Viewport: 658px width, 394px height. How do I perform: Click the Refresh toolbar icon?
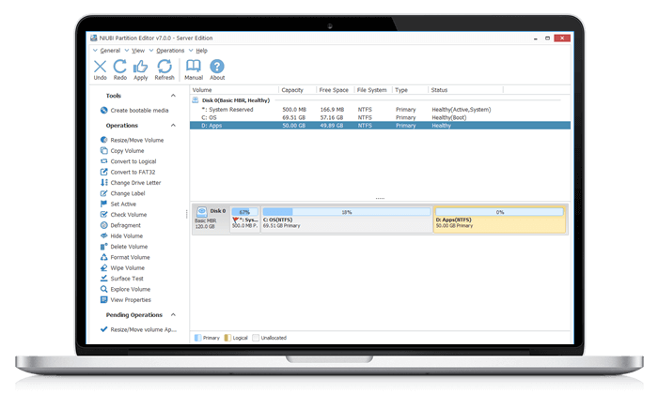pos(164,67)
